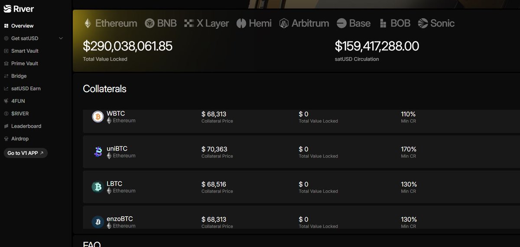Select the BNB network logo
The height and width of the screenshot is (247, 520).
click(149, 23)
